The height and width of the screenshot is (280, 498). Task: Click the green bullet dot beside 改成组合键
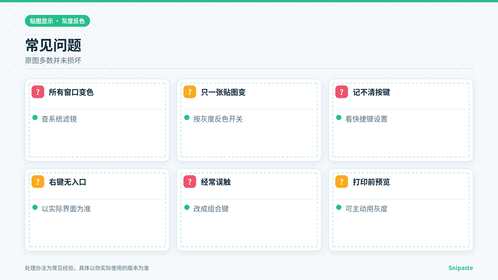click(187, 207)
